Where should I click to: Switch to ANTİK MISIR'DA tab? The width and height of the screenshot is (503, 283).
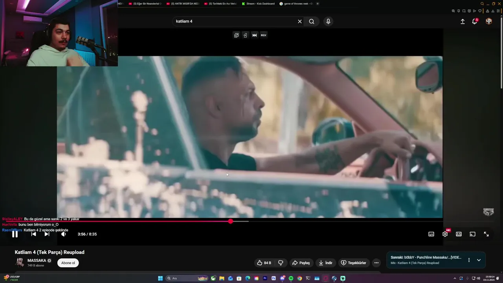[183, 4]
